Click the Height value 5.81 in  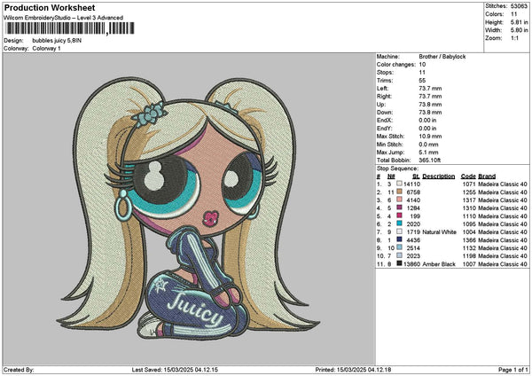pyautogui.click(x=519, y=22)
